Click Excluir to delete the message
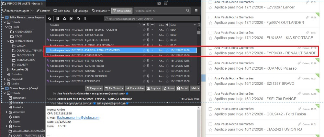Viewport: 324px width, 137px height. (182, 88)
